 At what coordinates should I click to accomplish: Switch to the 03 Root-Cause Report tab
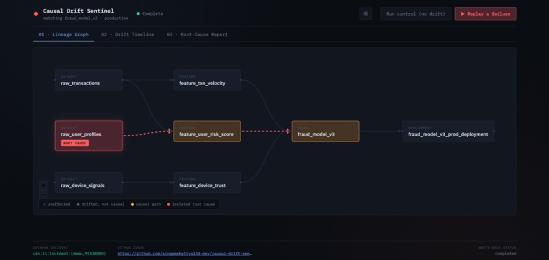coord(197,34)
